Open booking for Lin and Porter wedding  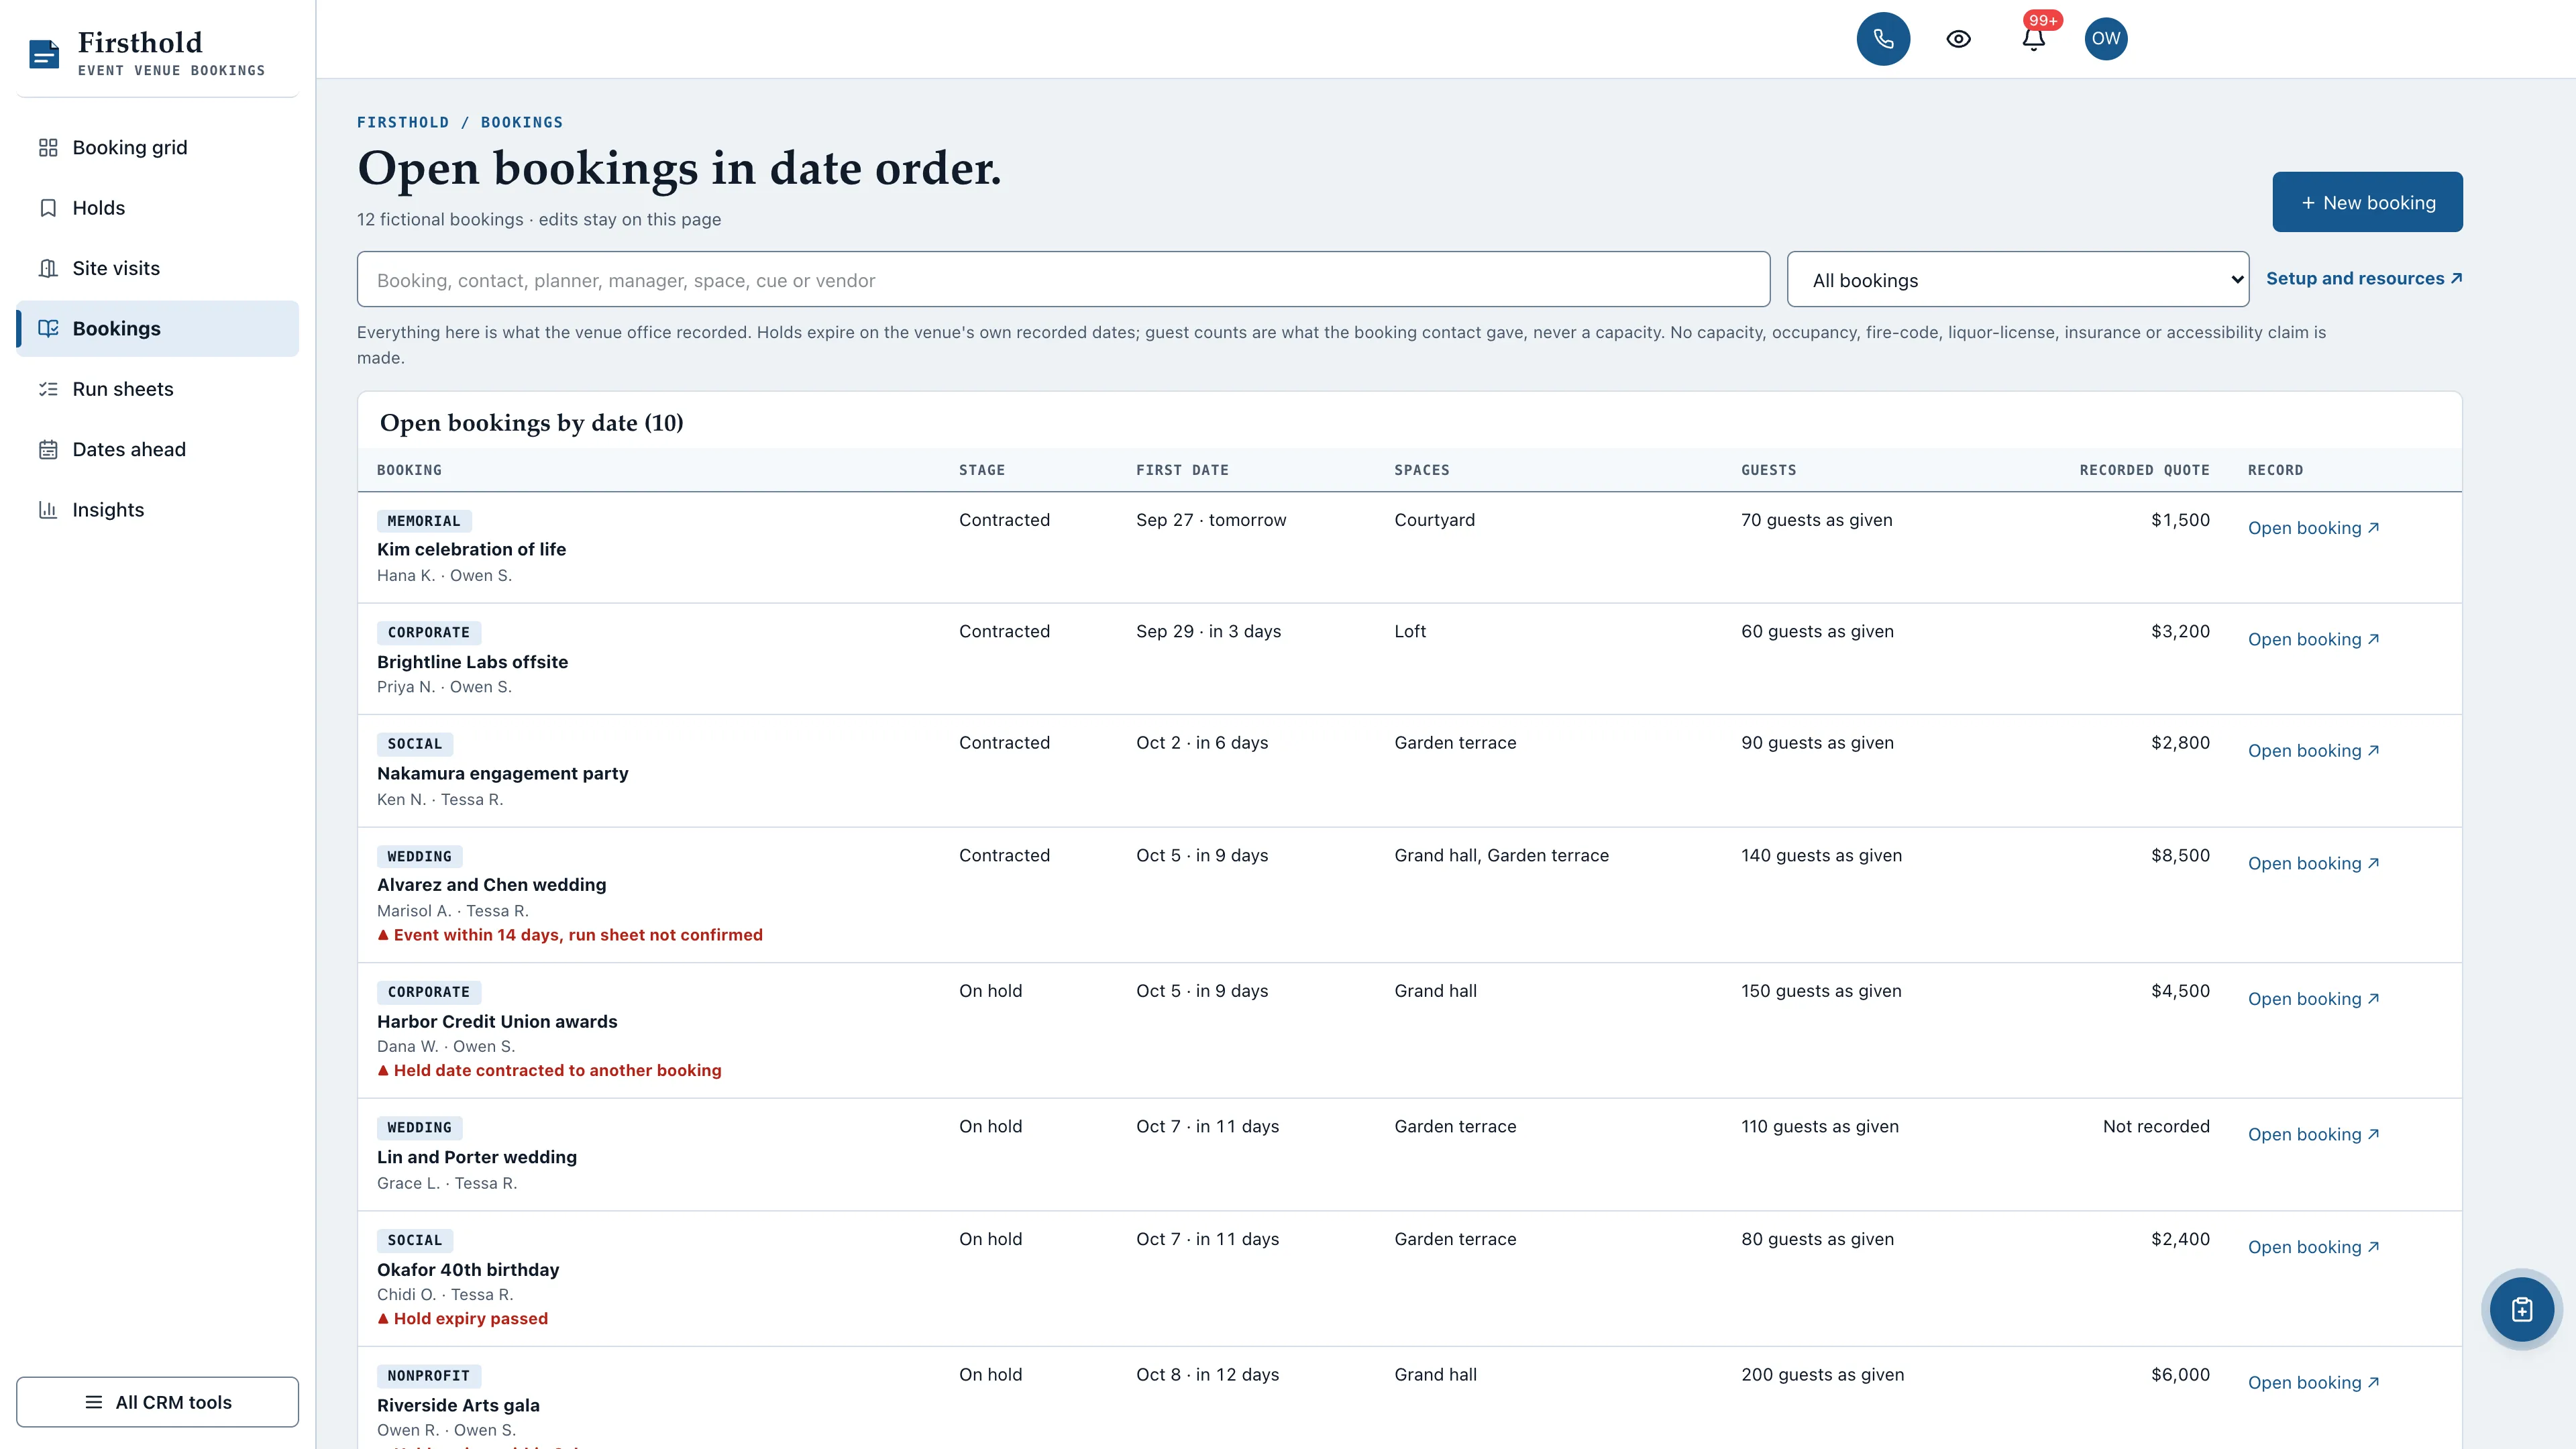tap(2313, 1135)
